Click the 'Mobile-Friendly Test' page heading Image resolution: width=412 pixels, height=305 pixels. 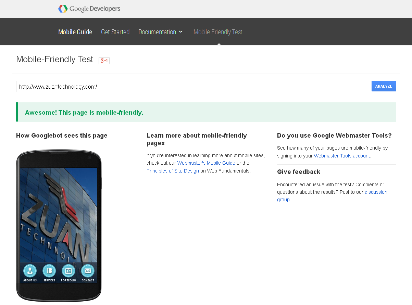point(55,59)
